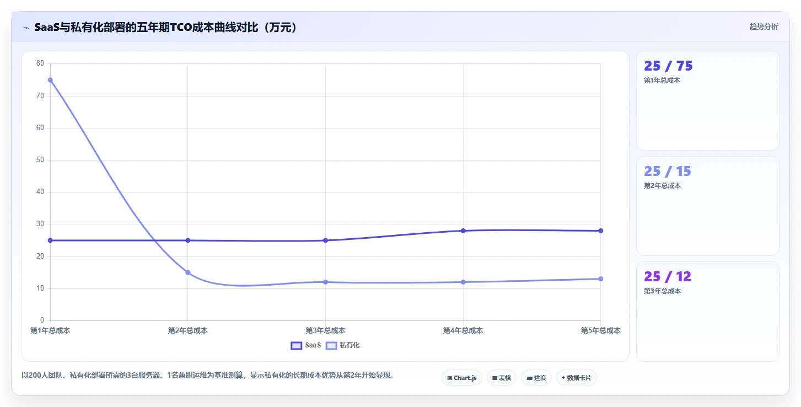This screenshot has width=801, height=407.
Task: Click the trend chart icon beside the title
Action: click(26, 28)
